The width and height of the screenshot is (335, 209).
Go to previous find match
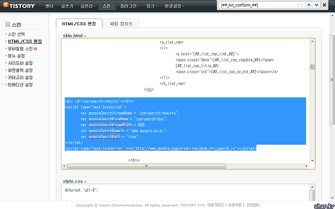point(309,5)
